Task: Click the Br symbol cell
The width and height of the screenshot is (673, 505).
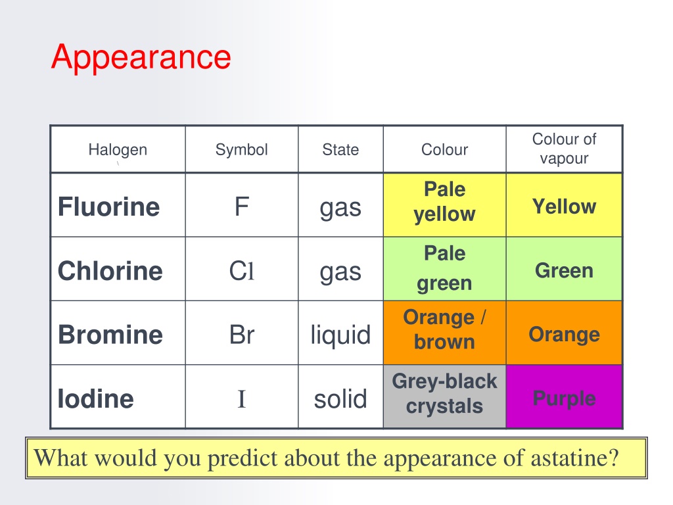Action: (242, 333)
